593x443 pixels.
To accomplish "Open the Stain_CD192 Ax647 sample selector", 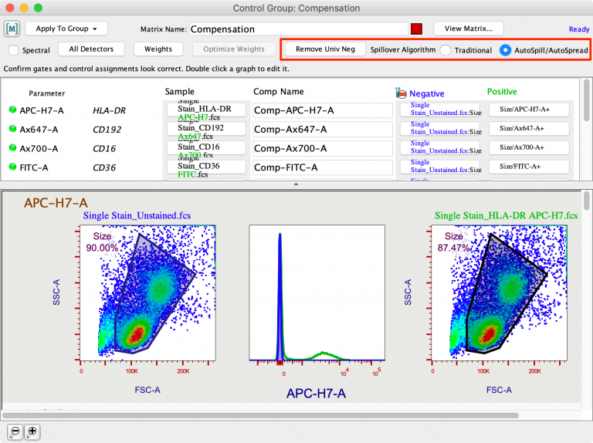I will 205,129.
